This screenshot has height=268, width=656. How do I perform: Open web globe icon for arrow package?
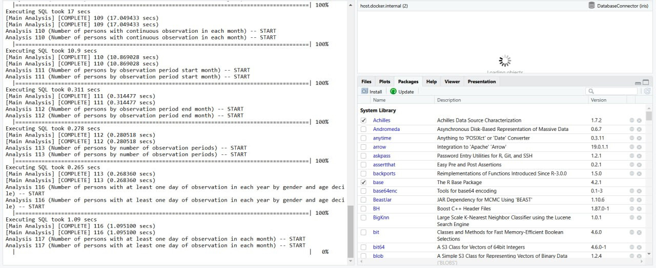coord(632,147)
